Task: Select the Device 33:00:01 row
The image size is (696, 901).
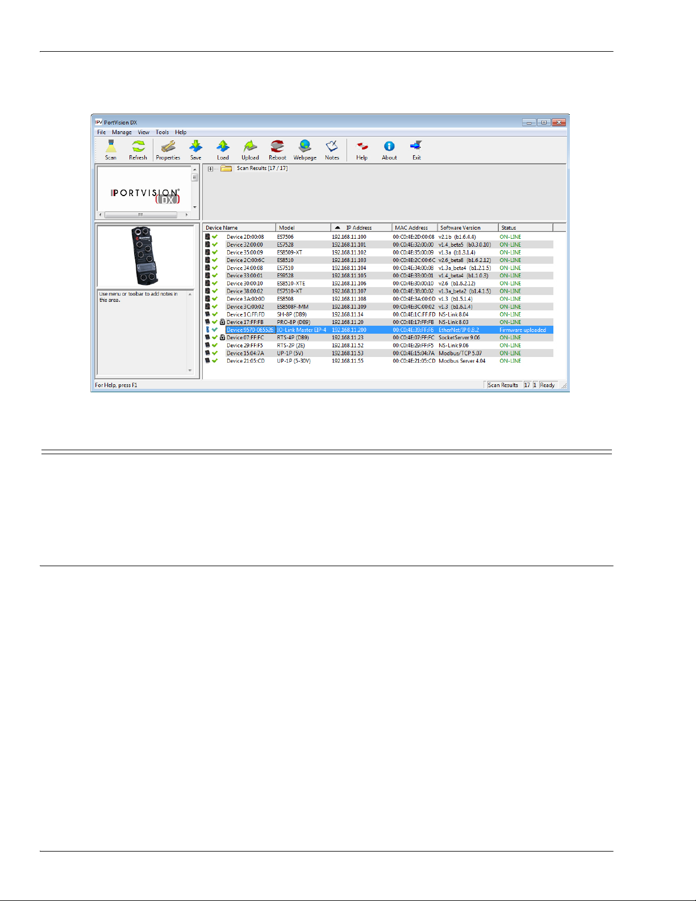Action: pyautogui.click(x=378, y=276)
